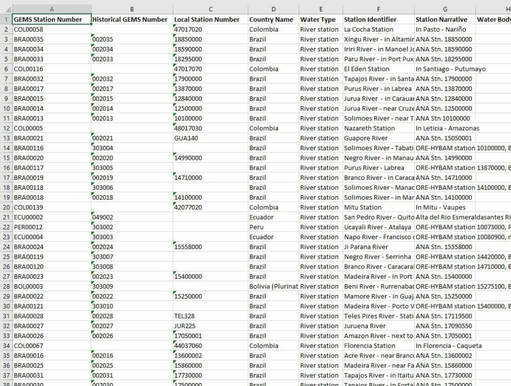Select cell 'Nazareth Station'

coord(379,128)
